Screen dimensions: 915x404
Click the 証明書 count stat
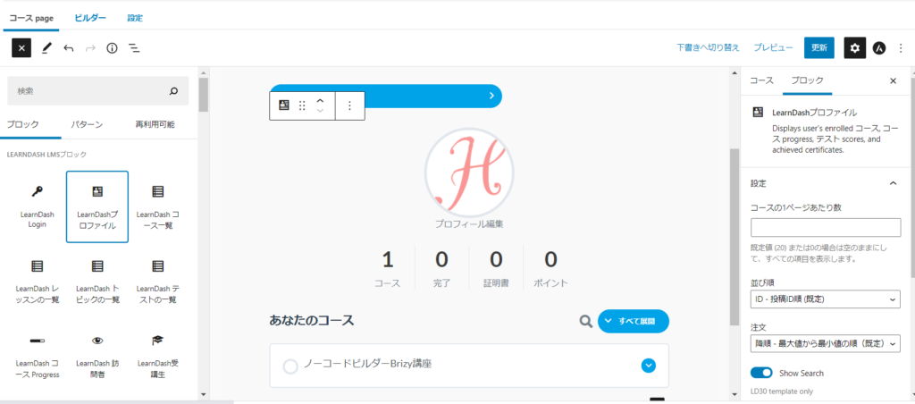(x=496, y=268)
